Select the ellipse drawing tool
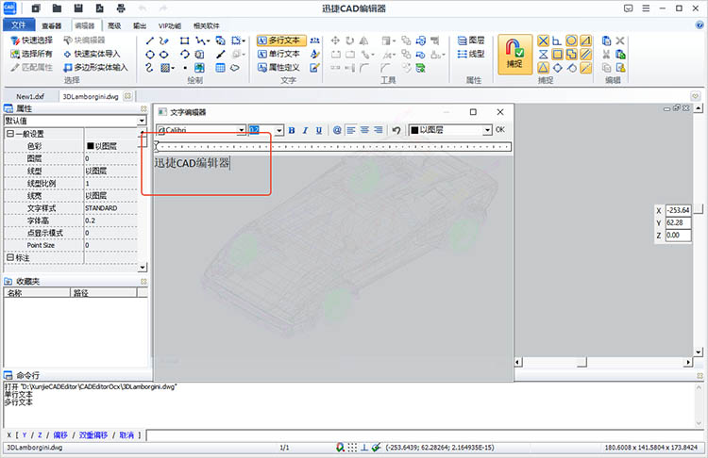This screenshot has height=458, width=708. coord(164,55)
